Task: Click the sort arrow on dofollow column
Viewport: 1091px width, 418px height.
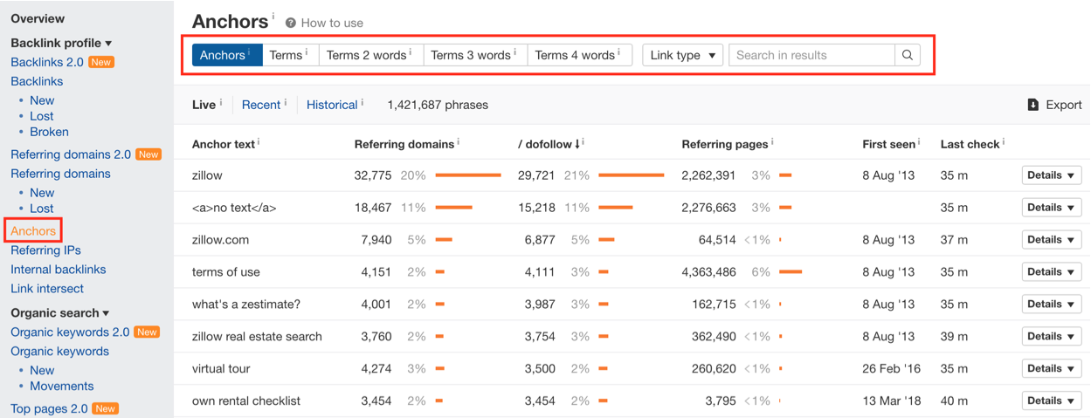Action: (578, 144)
